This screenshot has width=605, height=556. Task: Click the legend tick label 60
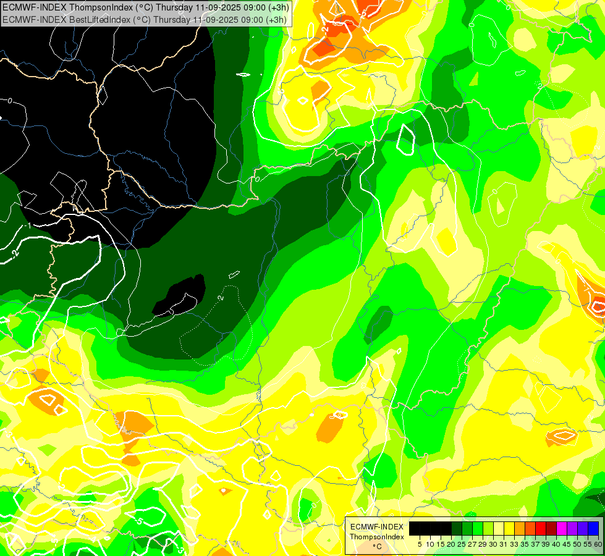[598, 544]
